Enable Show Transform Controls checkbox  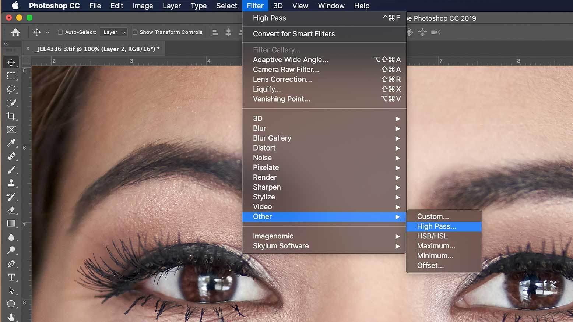tap(135, 32)
